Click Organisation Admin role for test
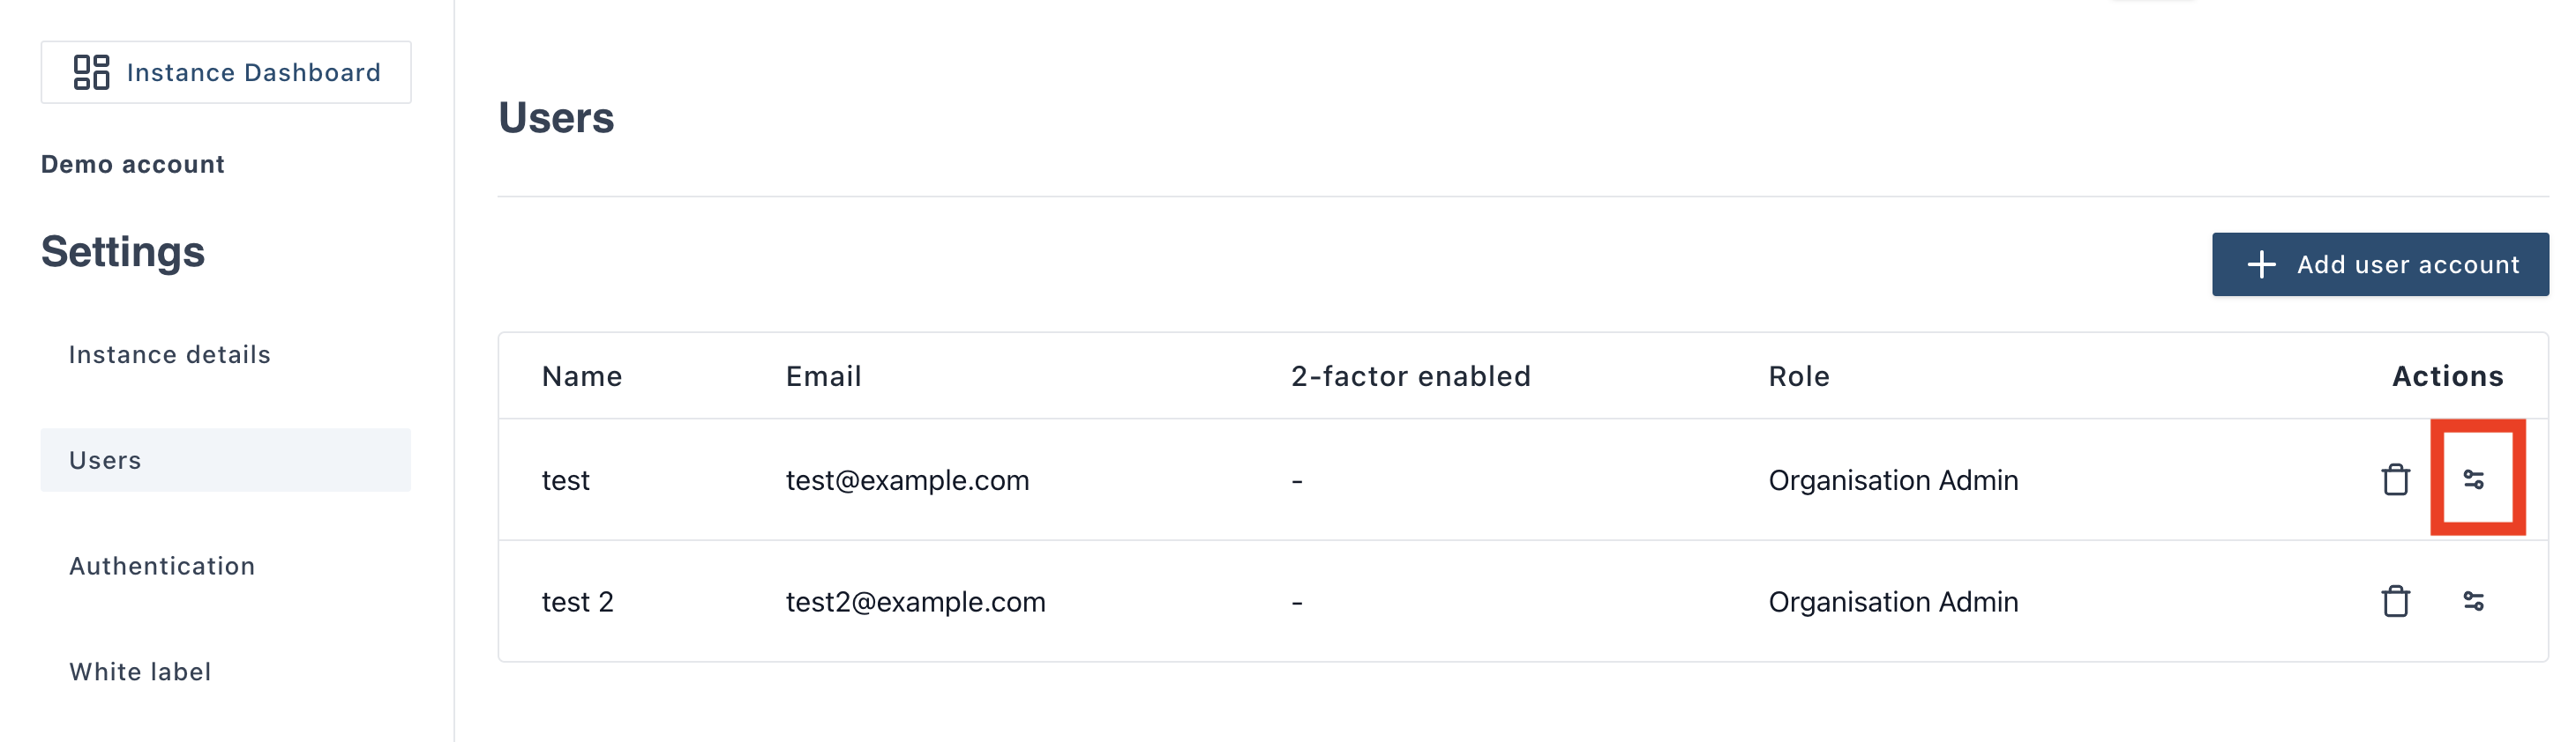This screenshot has height=742, width=2576. pos(1892,480)
